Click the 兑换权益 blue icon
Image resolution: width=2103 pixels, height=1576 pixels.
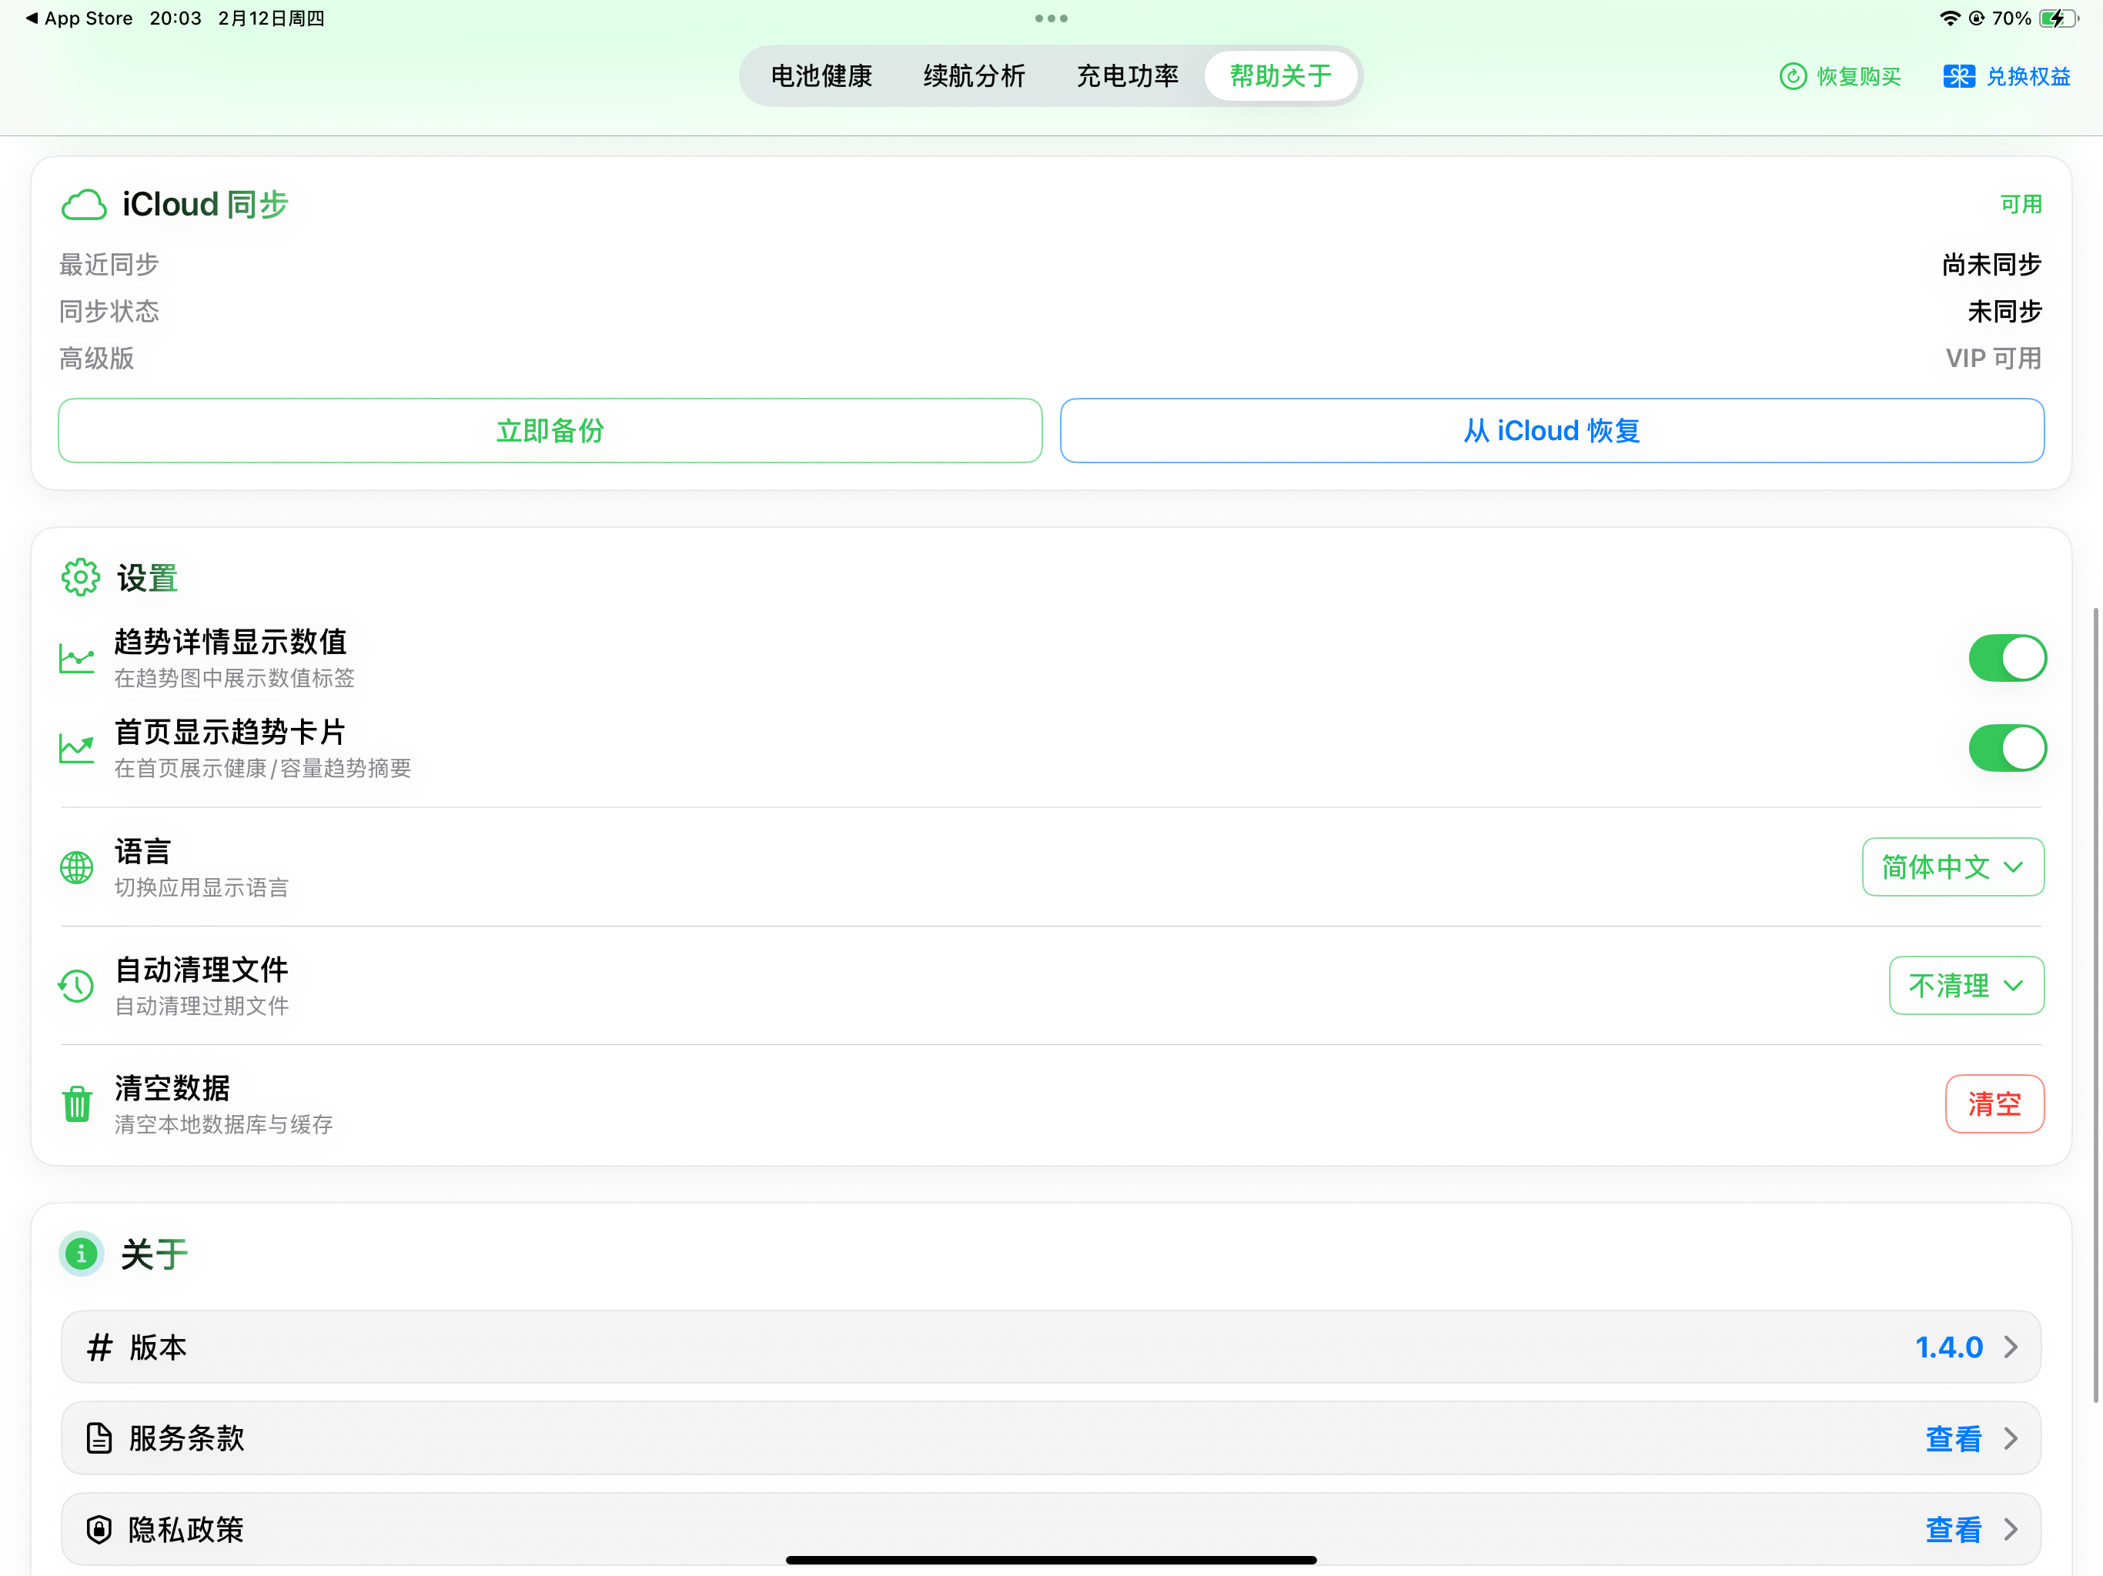(1958, 76)
